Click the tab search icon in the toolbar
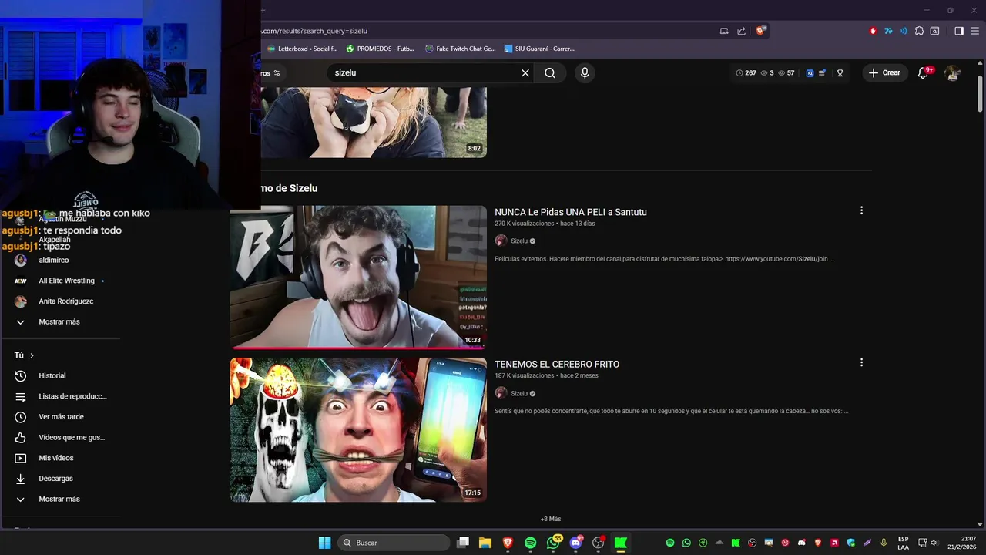 point(934,31)
